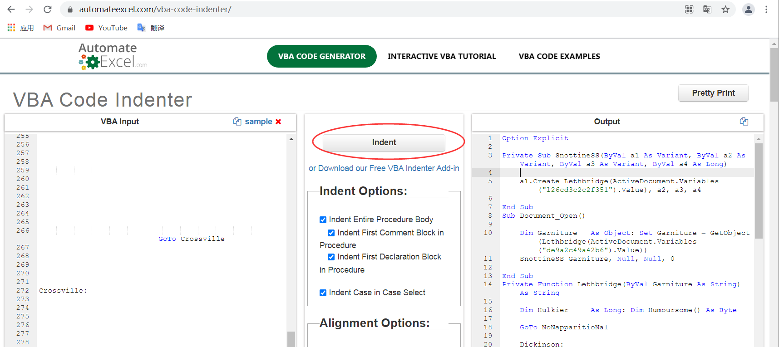779x347 pixels.
Task: Open the Apps bookmark shortcut
Action: [x=21, y=28]
